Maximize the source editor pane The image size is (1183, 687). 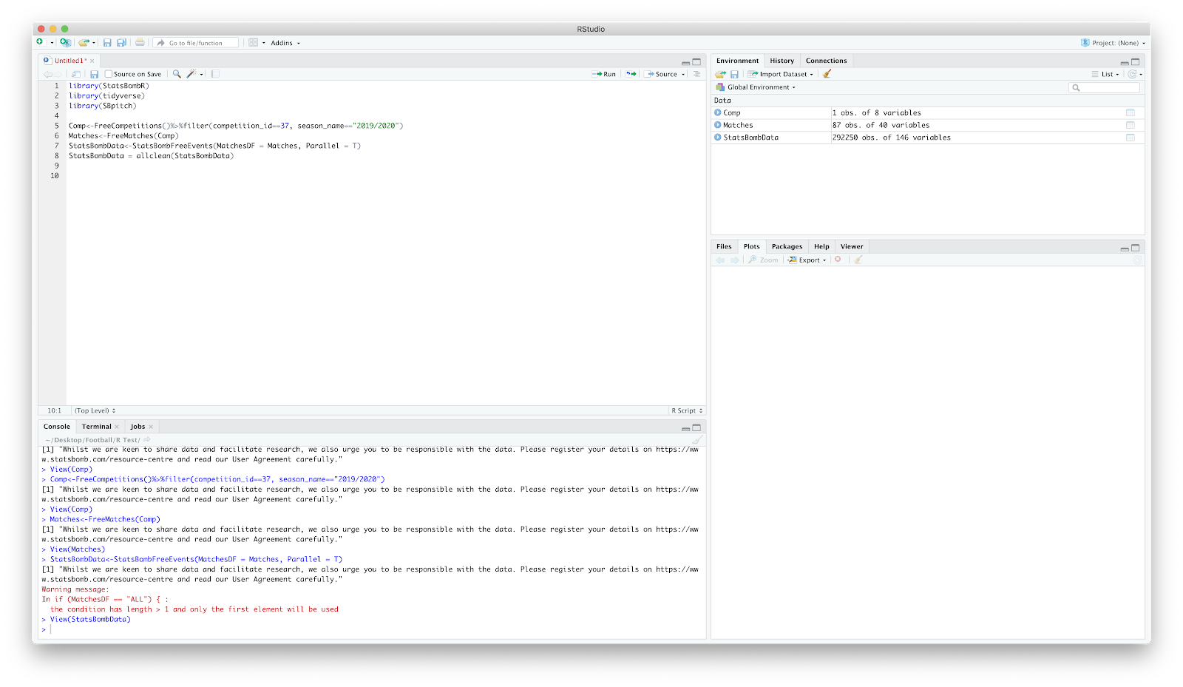click(x=696, y=62)
